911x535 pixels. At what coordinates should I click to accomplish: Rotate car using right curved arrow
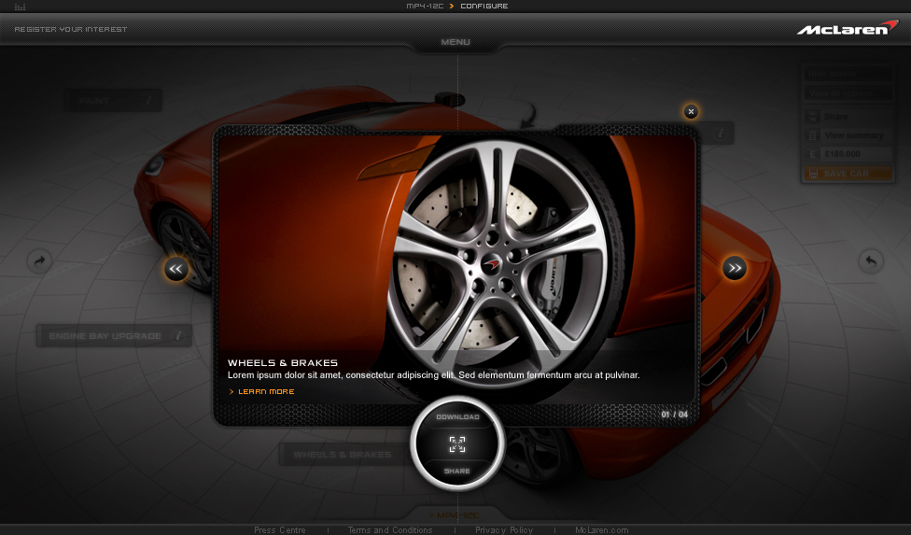[871, 261]
